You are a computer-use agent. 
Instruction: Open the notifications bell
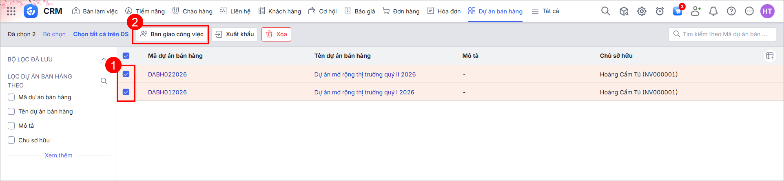coord(713,11)
